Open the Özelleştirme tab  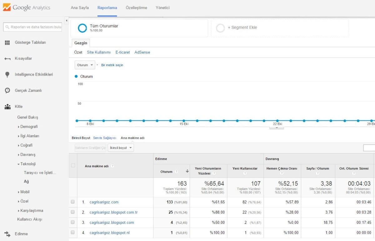coord(136,8)
